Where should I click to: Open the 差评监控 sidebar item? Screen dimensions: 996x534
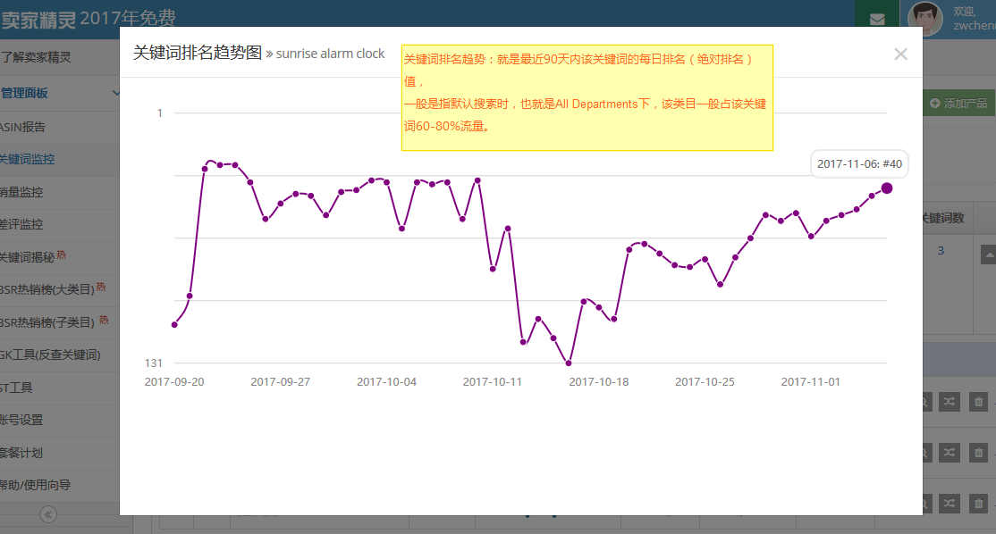[x=22, y=224]
